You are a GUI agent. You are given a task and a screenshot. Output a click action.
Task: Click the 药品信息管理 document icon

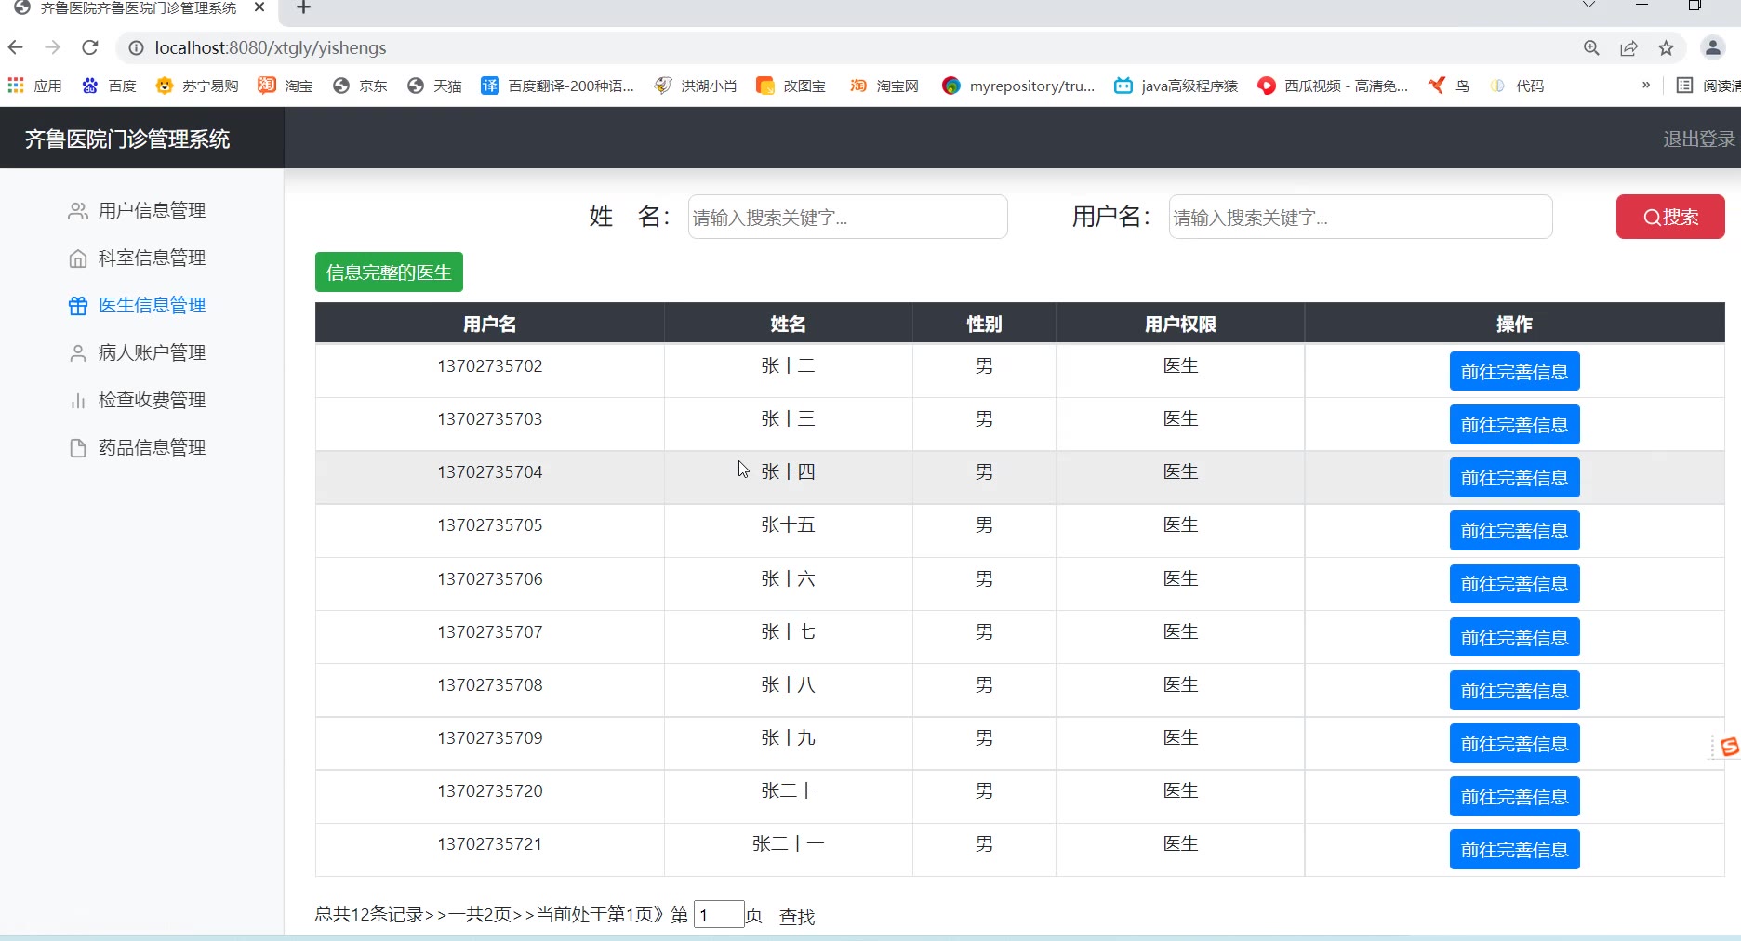point(78,448)
